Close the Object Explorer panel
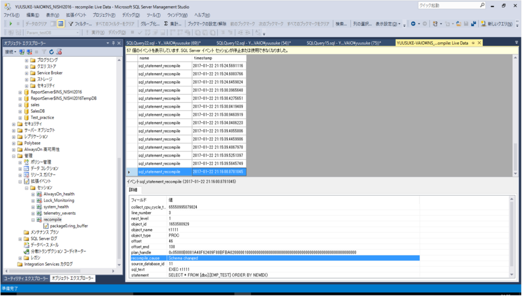 coord(119,43)
